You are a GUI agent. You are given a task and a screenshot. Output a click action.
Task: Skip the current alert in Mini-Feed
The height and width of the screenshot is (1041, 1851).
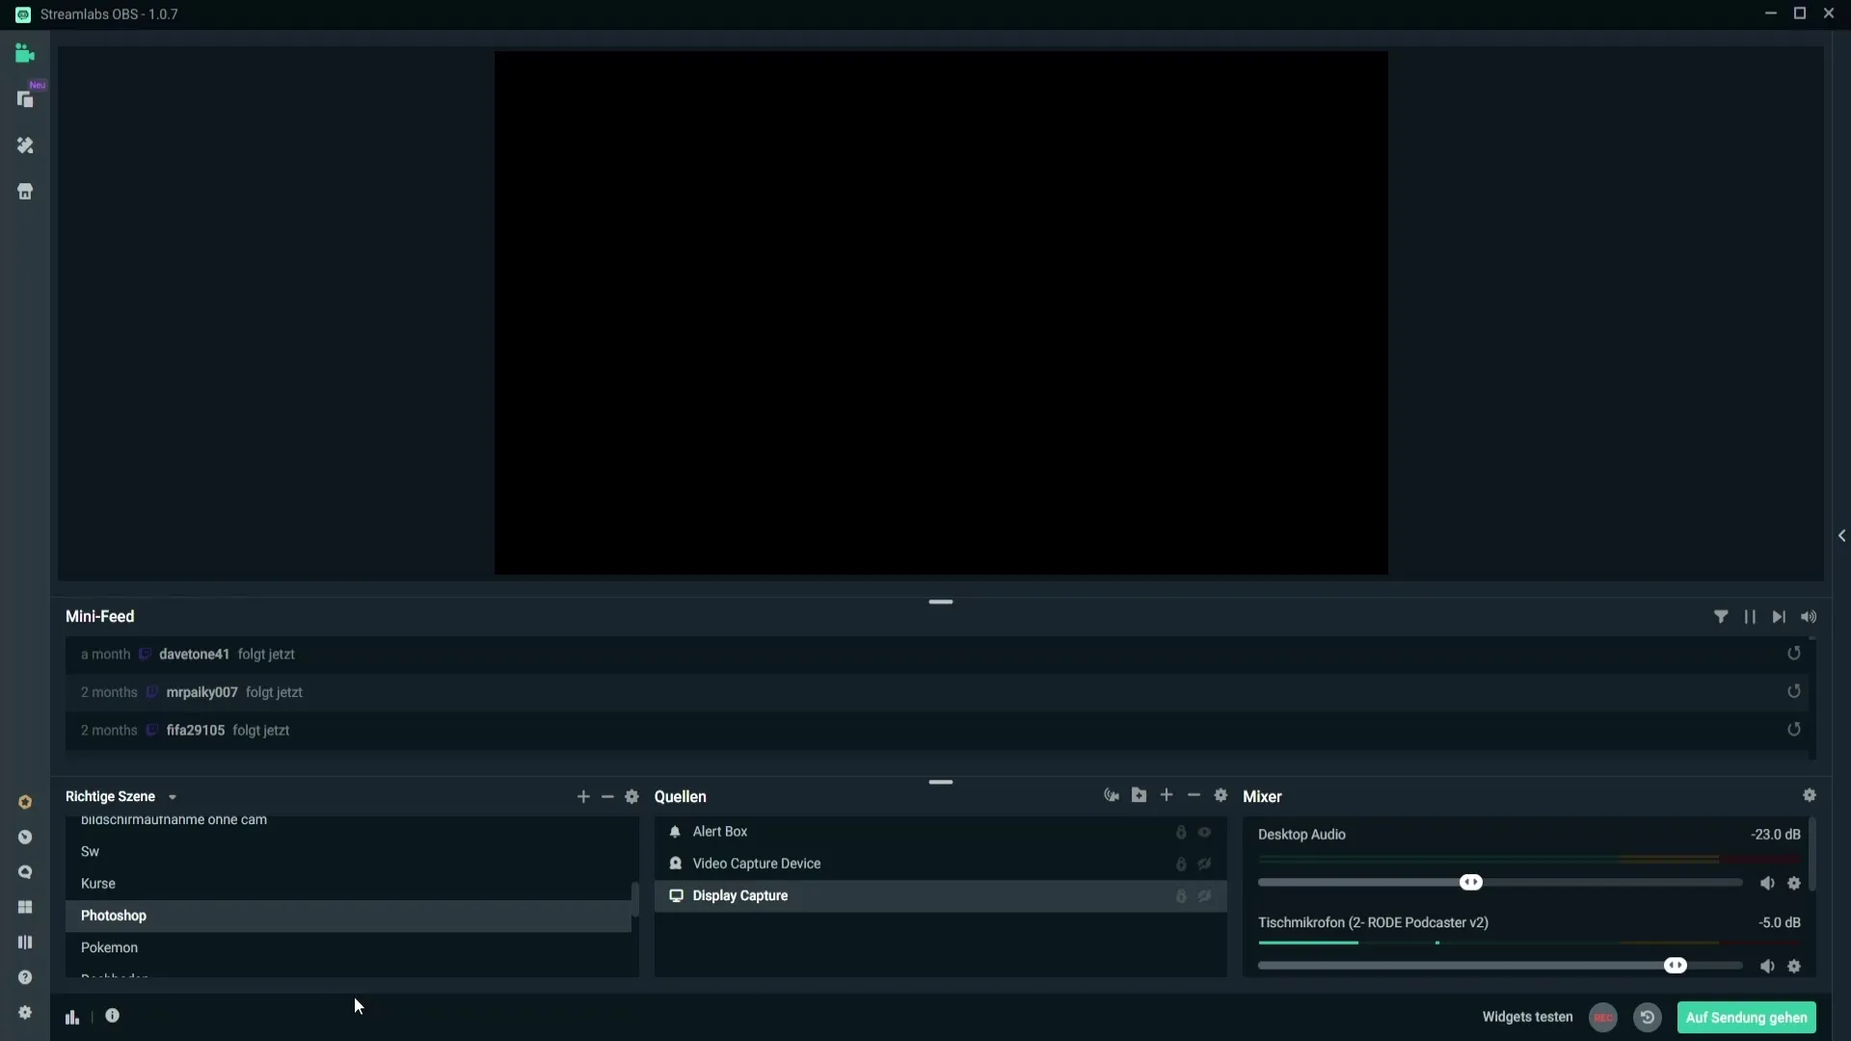pyautogui.click(x=1779, y=617)
